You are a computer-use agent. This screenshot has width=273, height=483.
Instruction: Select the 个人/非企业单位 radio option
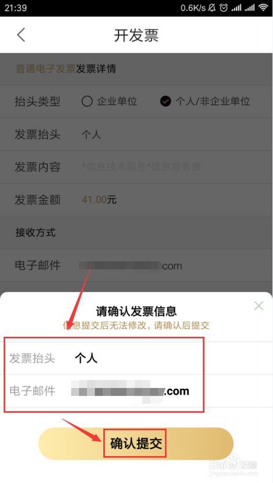pyautogui.click(x=205, y=101)
